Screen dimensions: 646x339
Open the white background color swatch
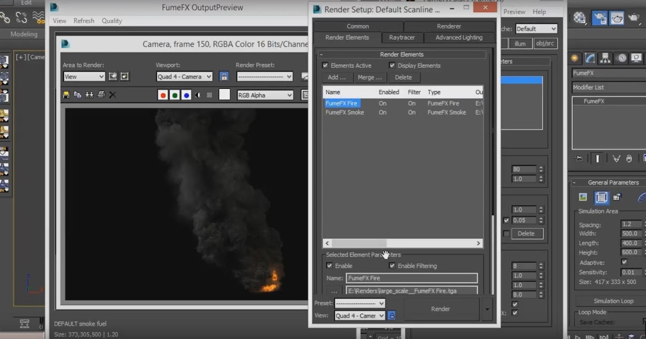tap(224, 95)
